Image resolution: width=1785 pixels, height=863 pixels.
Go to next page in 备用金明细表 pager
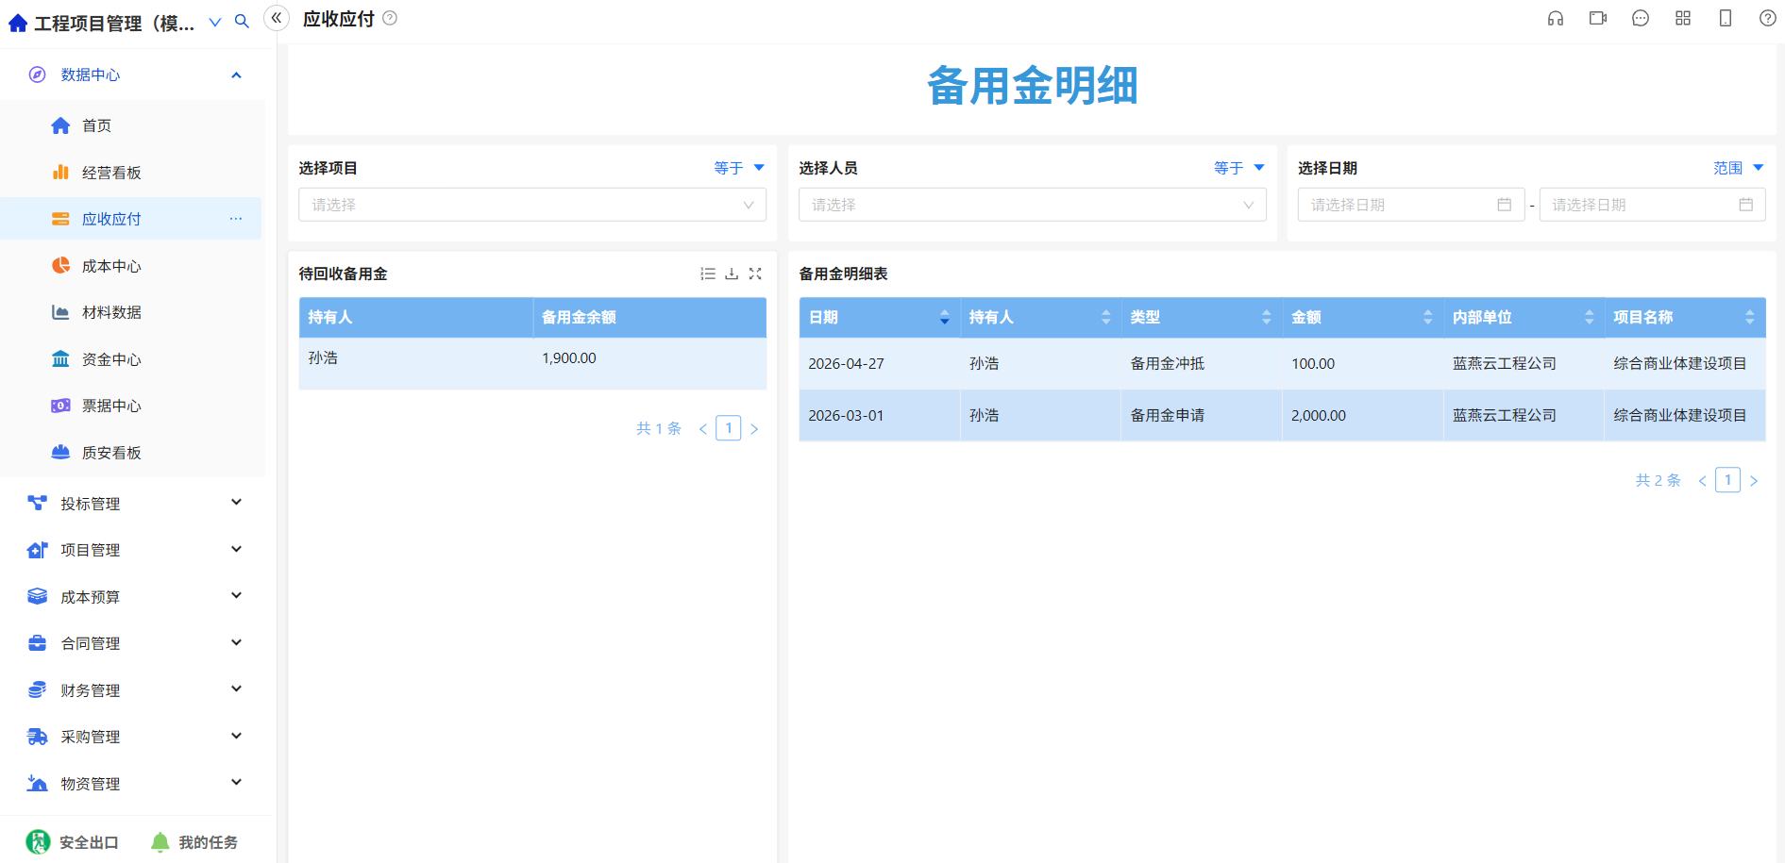pos(1754,481)
